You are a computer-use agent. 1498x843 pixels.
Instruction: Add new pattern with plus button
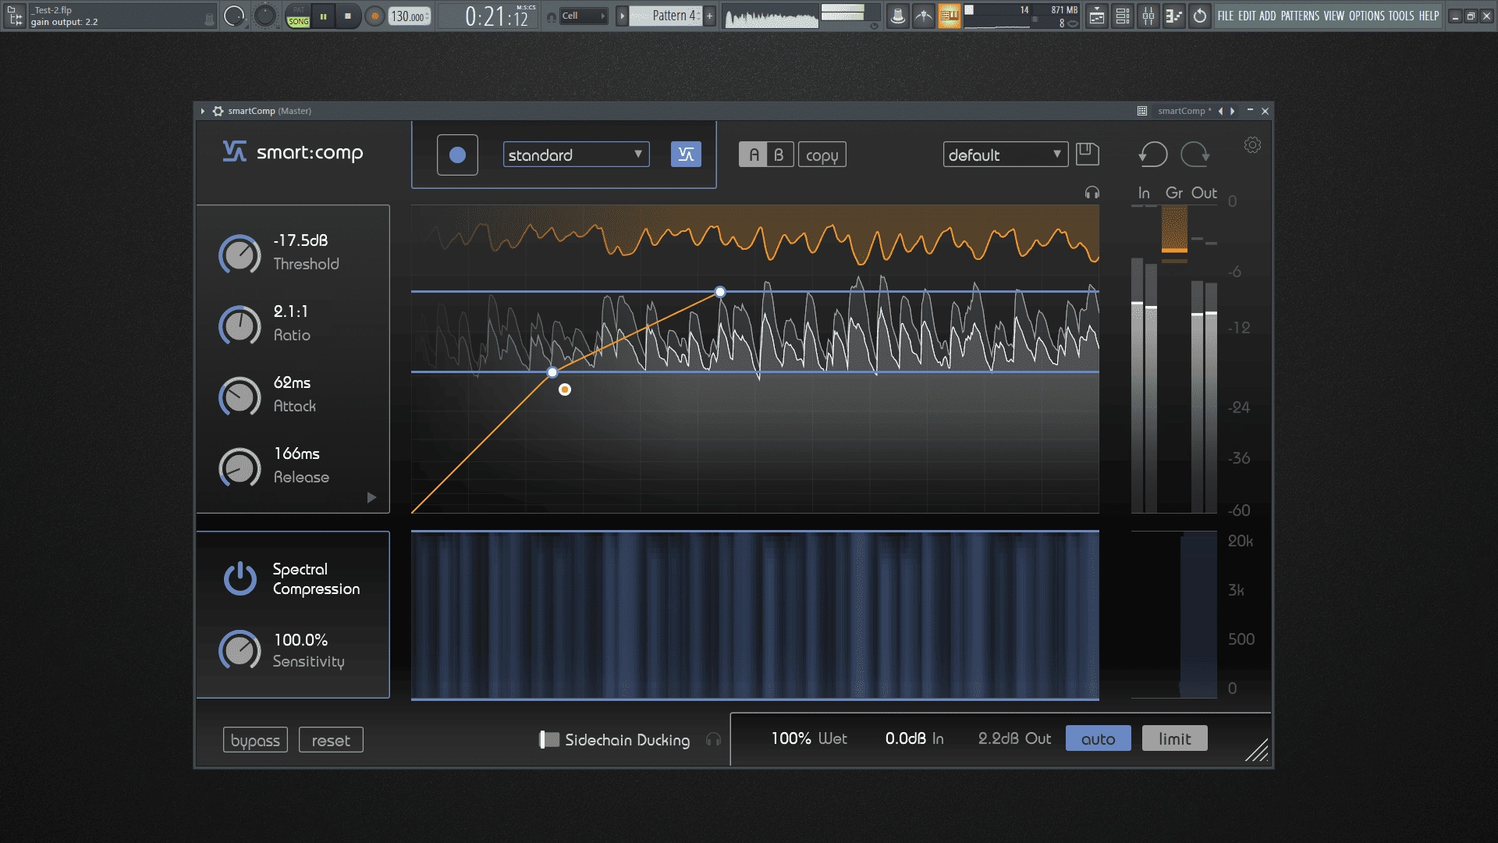[x=709, y=16]
